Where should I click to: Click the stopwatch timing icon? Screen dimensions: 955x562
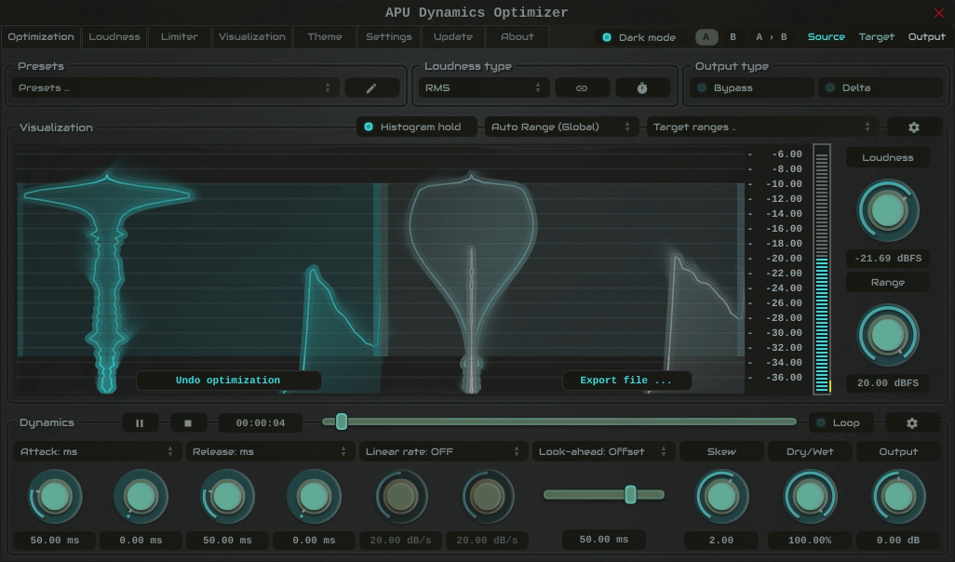tap(642, 88)
